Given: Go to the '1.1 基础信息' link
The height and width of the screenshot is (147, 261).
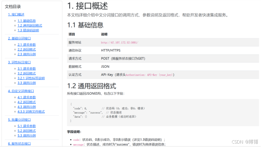Looking at the screenshot, I should [27, 21].
